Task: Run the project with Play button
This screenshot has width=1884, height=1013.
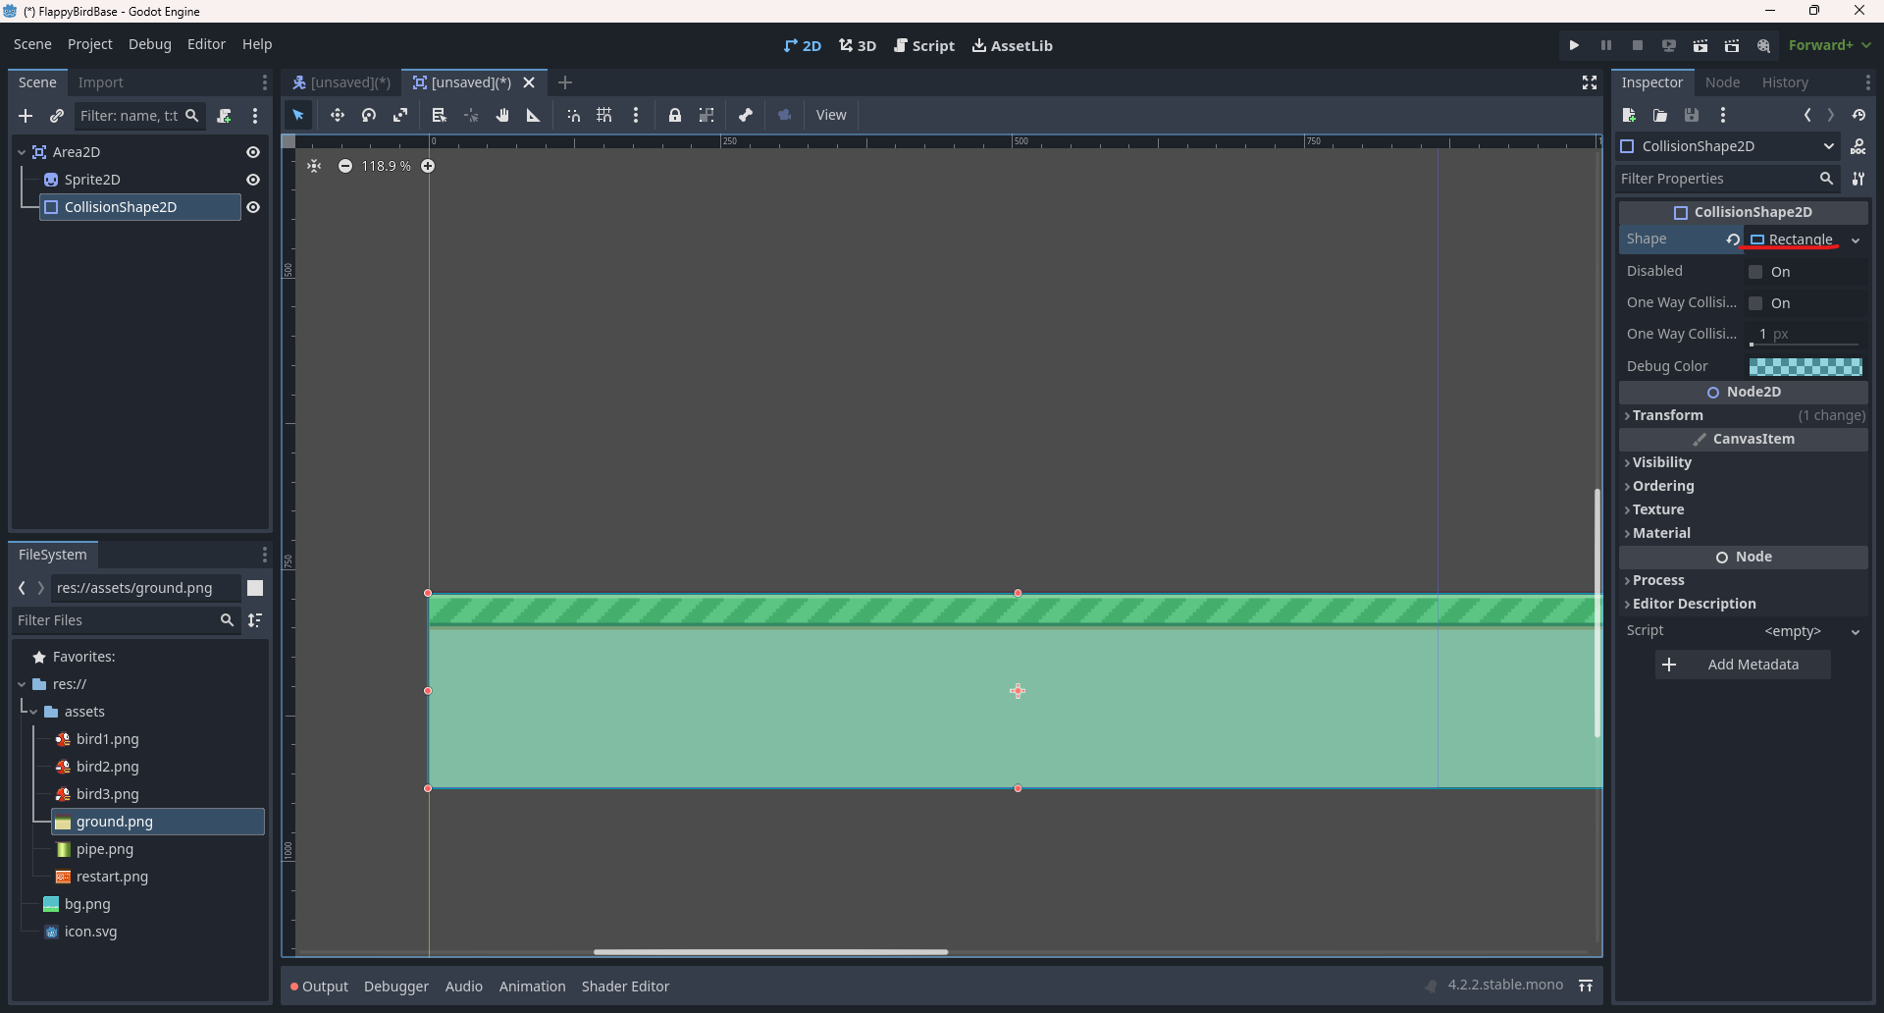Action: (x=1574, y=45)
